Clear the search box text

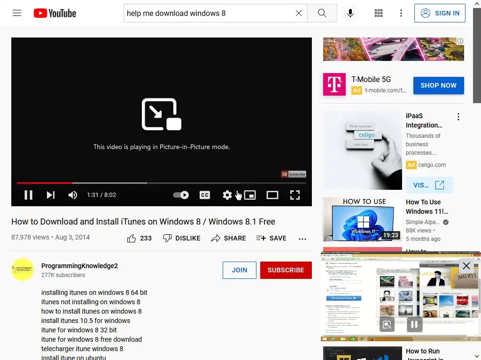[x=298, y=13]
